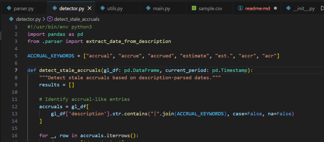Image resolution: width=324 pixels, height=142 pixels.
Task: Open the detector.py breadcrumb file dropdown
Action: coord(28,19)
